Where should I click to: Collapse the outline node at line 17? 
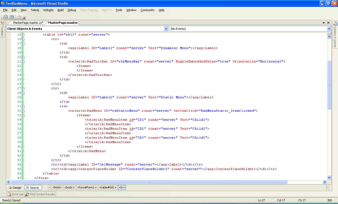24,43
